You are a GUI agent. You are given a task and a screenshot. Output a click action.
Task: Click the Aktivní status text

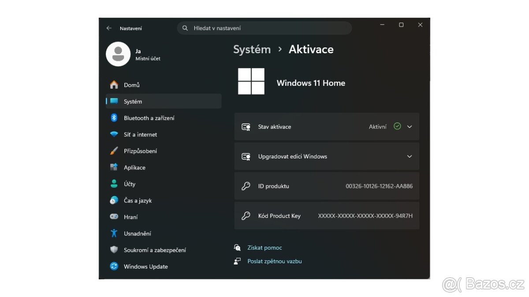coord(378,127)
